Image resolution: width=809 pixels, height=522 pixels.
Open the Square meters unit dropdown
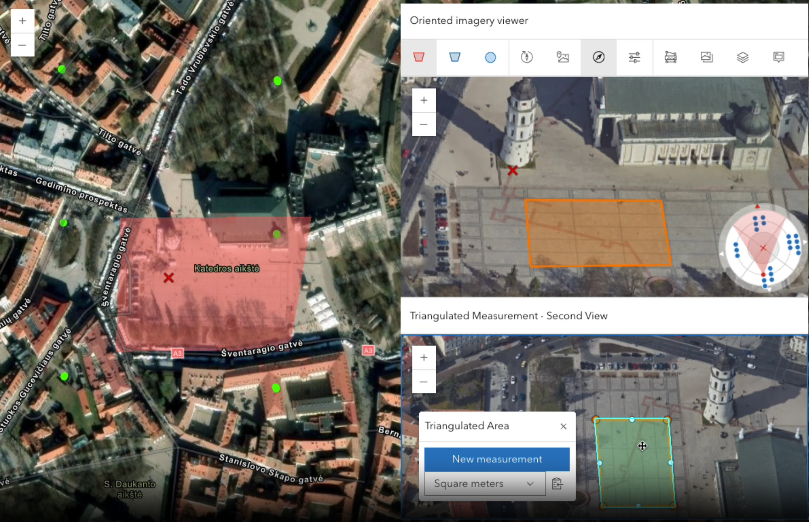click(484, 484)
